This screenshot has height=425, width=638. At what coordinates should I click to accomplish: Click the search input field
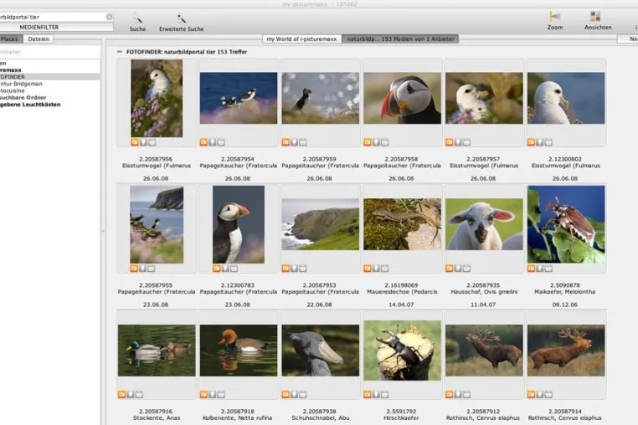tap(51, 17)
